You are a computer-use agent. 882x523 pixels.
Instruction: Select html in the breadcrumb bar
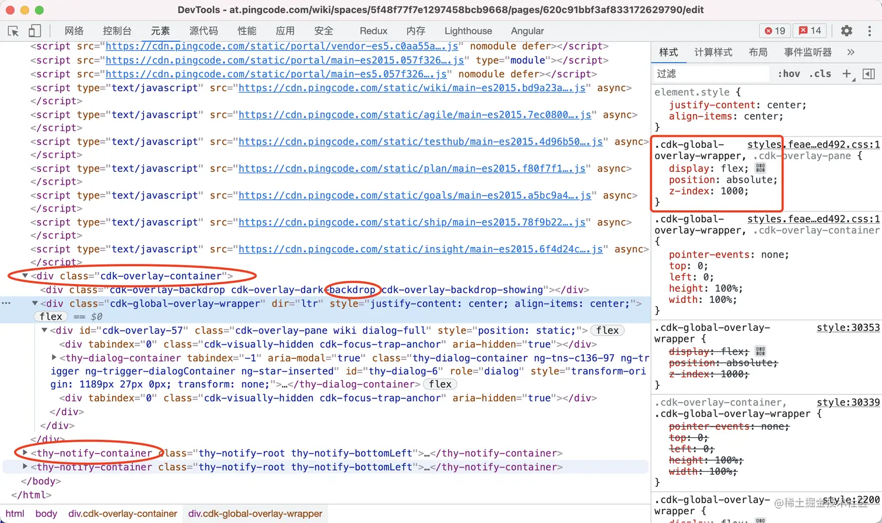coord(15,514)
